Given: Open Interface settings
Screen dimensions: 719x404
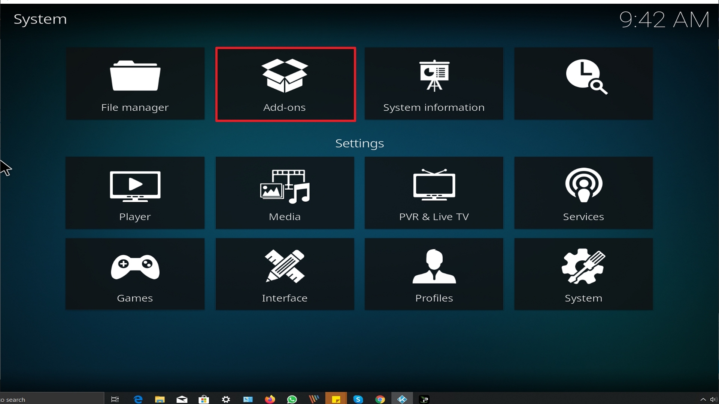Looking at the screenshot, I should [x=285, y=274].
